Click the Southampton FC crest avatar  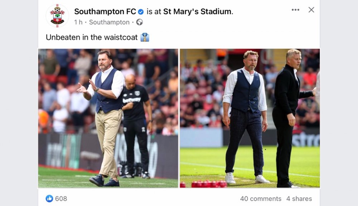pyautogui.click(x=57, y=16)
